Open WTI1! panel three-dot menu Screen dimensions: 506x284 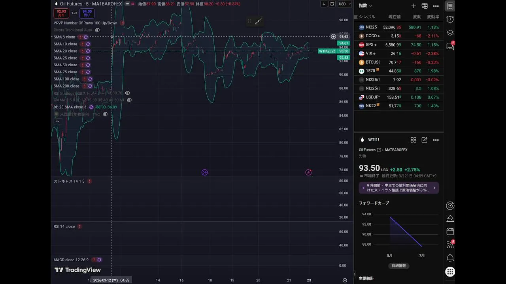[x=436, y=140]
